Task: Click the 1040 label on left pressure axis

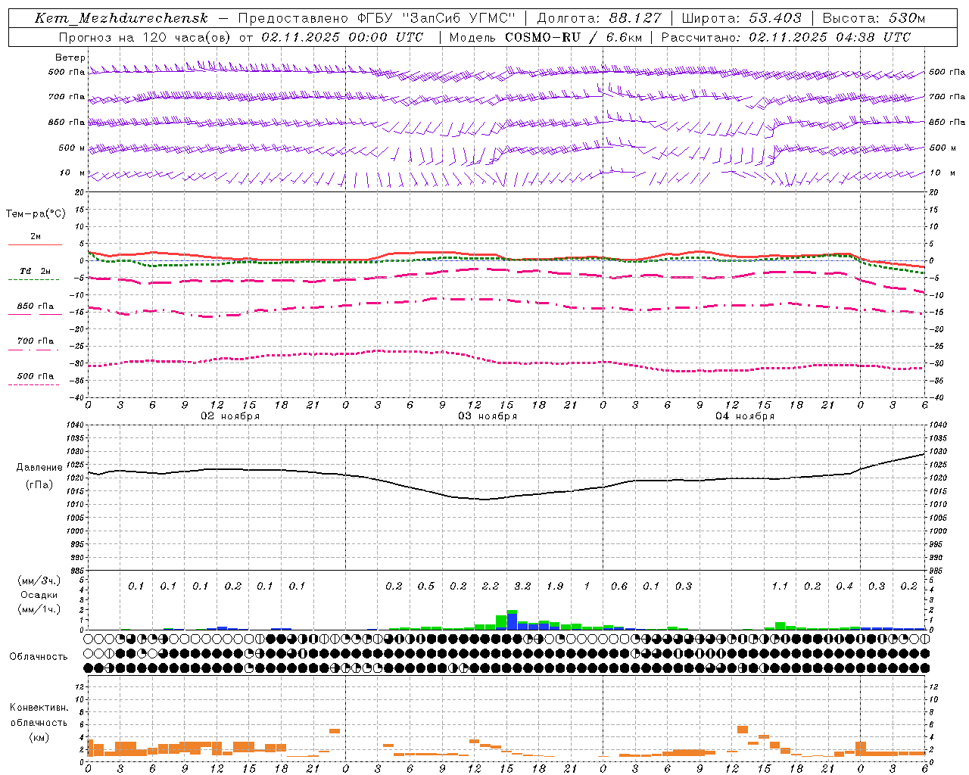Action: coord(75,425)
